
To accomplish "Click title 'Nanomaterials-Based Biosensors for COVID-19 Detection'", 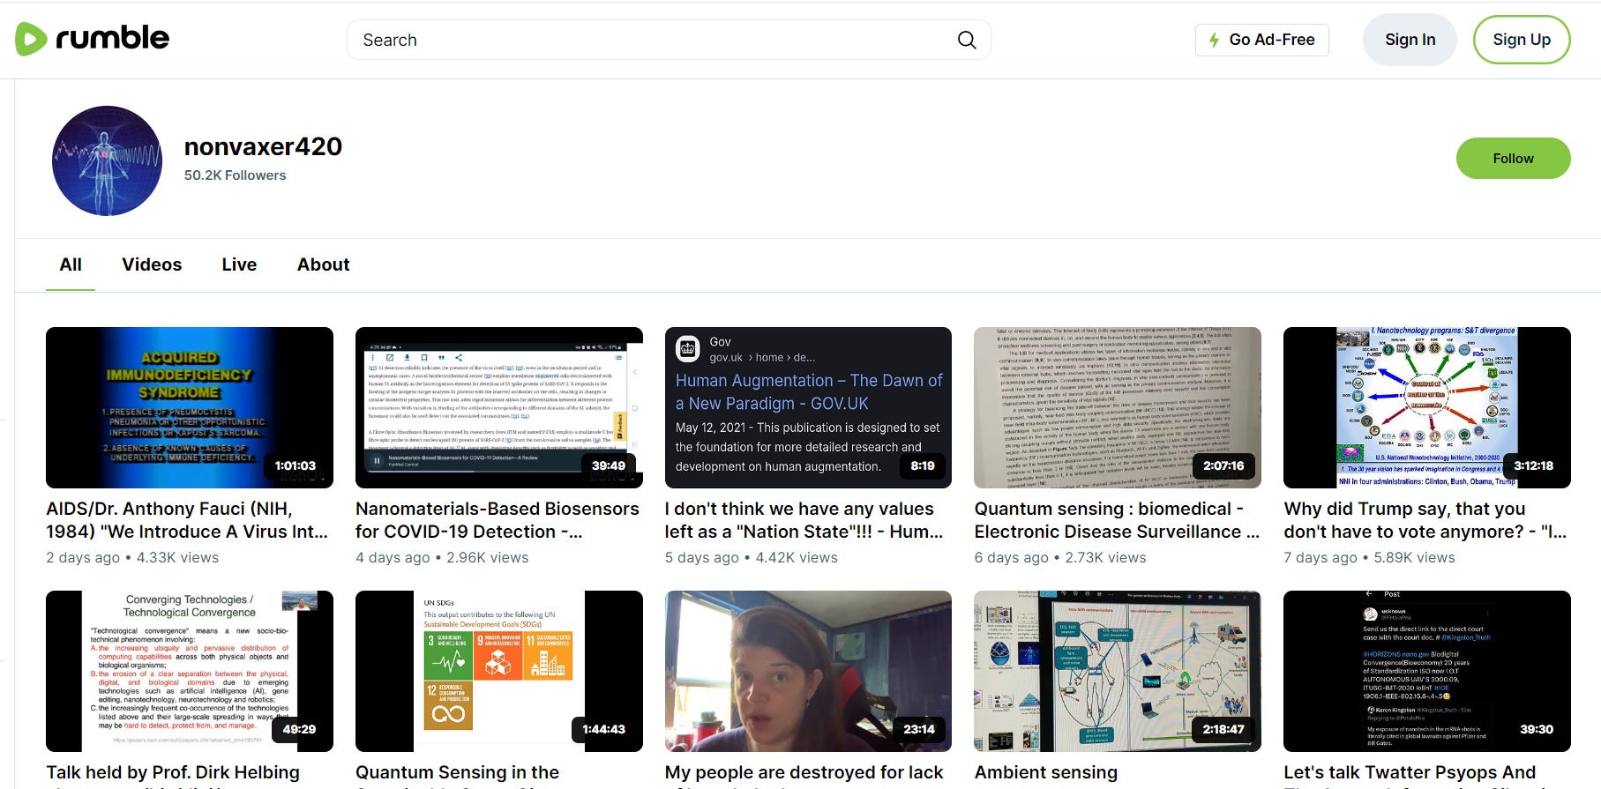I will point(498,520).
